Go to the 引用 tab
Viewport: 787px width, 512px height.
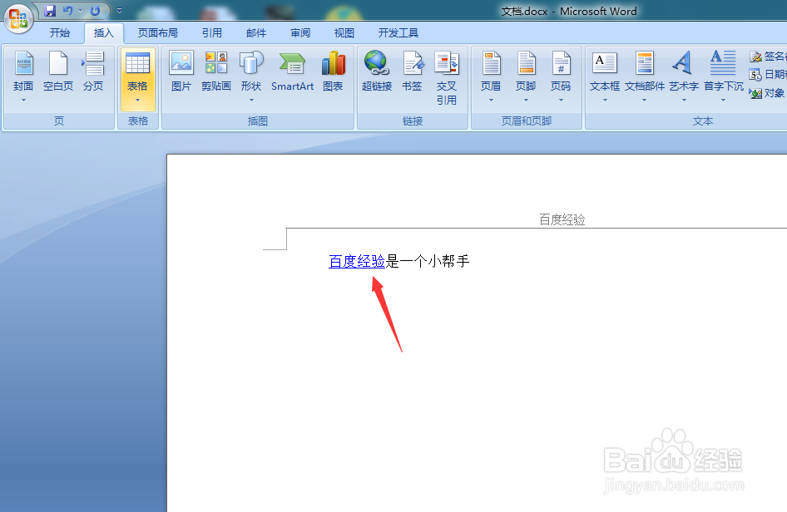212,33
